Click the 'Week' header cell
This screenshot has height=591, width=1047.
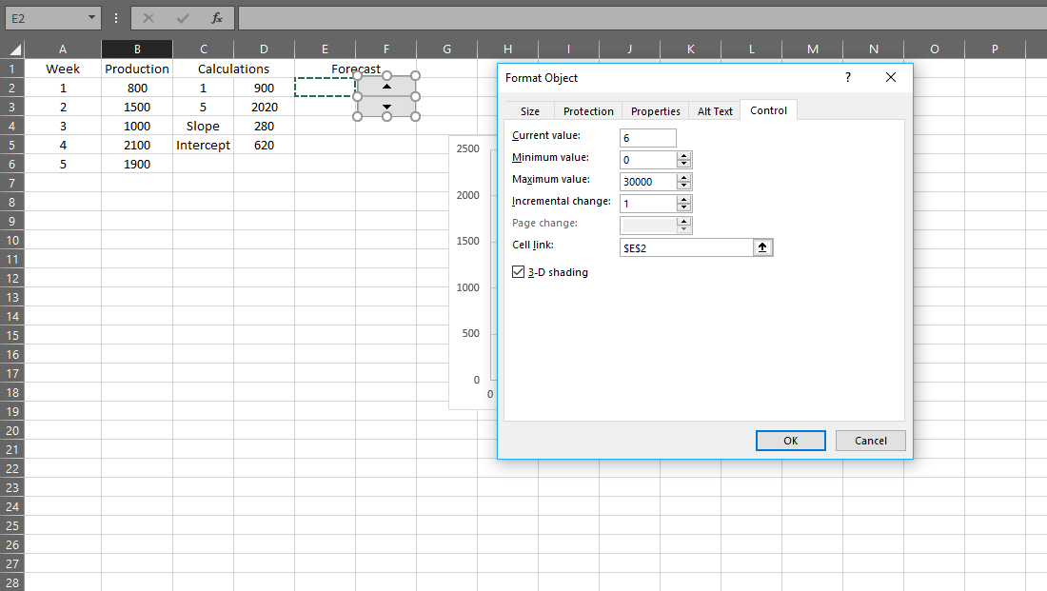click(63, 69)
